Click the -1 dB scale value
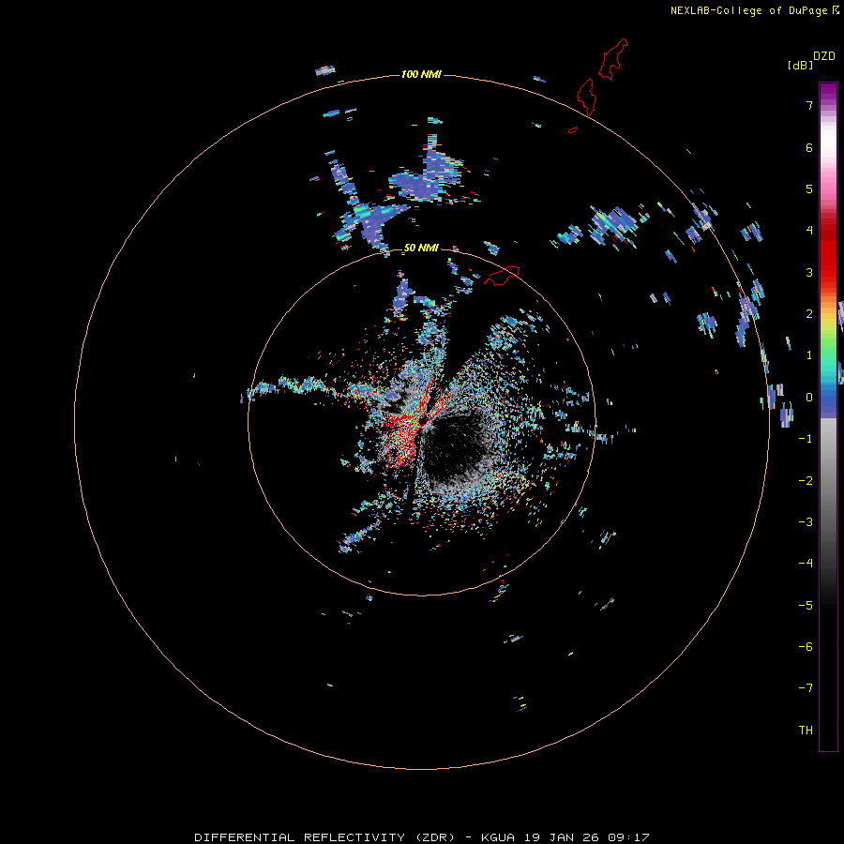The image size is (844, 844). (x=806, y=439)
